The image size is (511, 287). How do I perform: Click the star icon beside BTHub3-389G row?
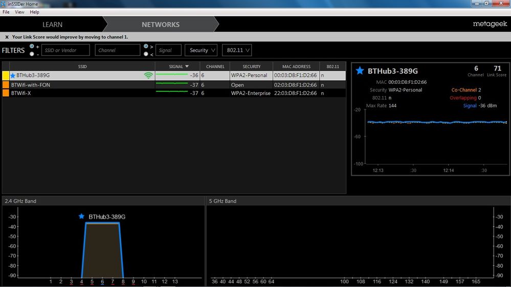(13, 76)
